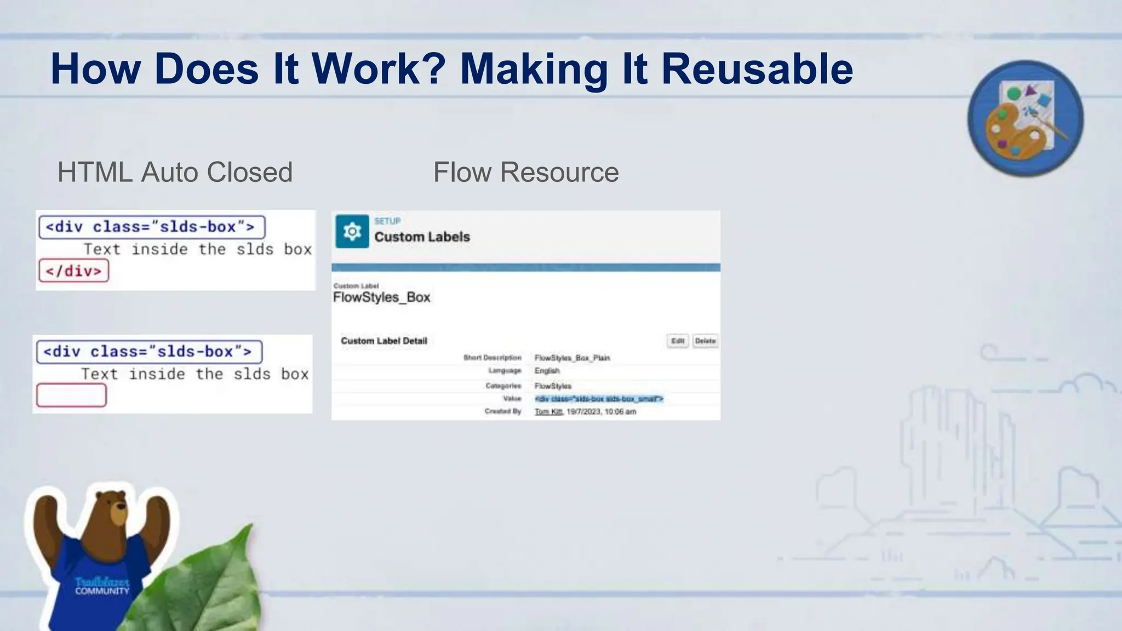
Task: Click the opening div tag in first snippet
Action: coord(152,227)
